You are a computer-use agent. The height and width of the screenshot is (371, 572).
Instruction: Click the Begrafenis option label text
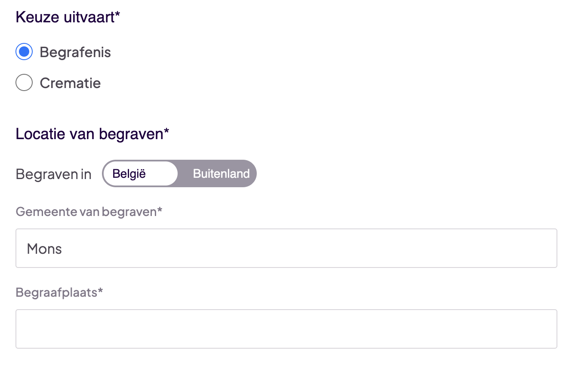[75, 52]
